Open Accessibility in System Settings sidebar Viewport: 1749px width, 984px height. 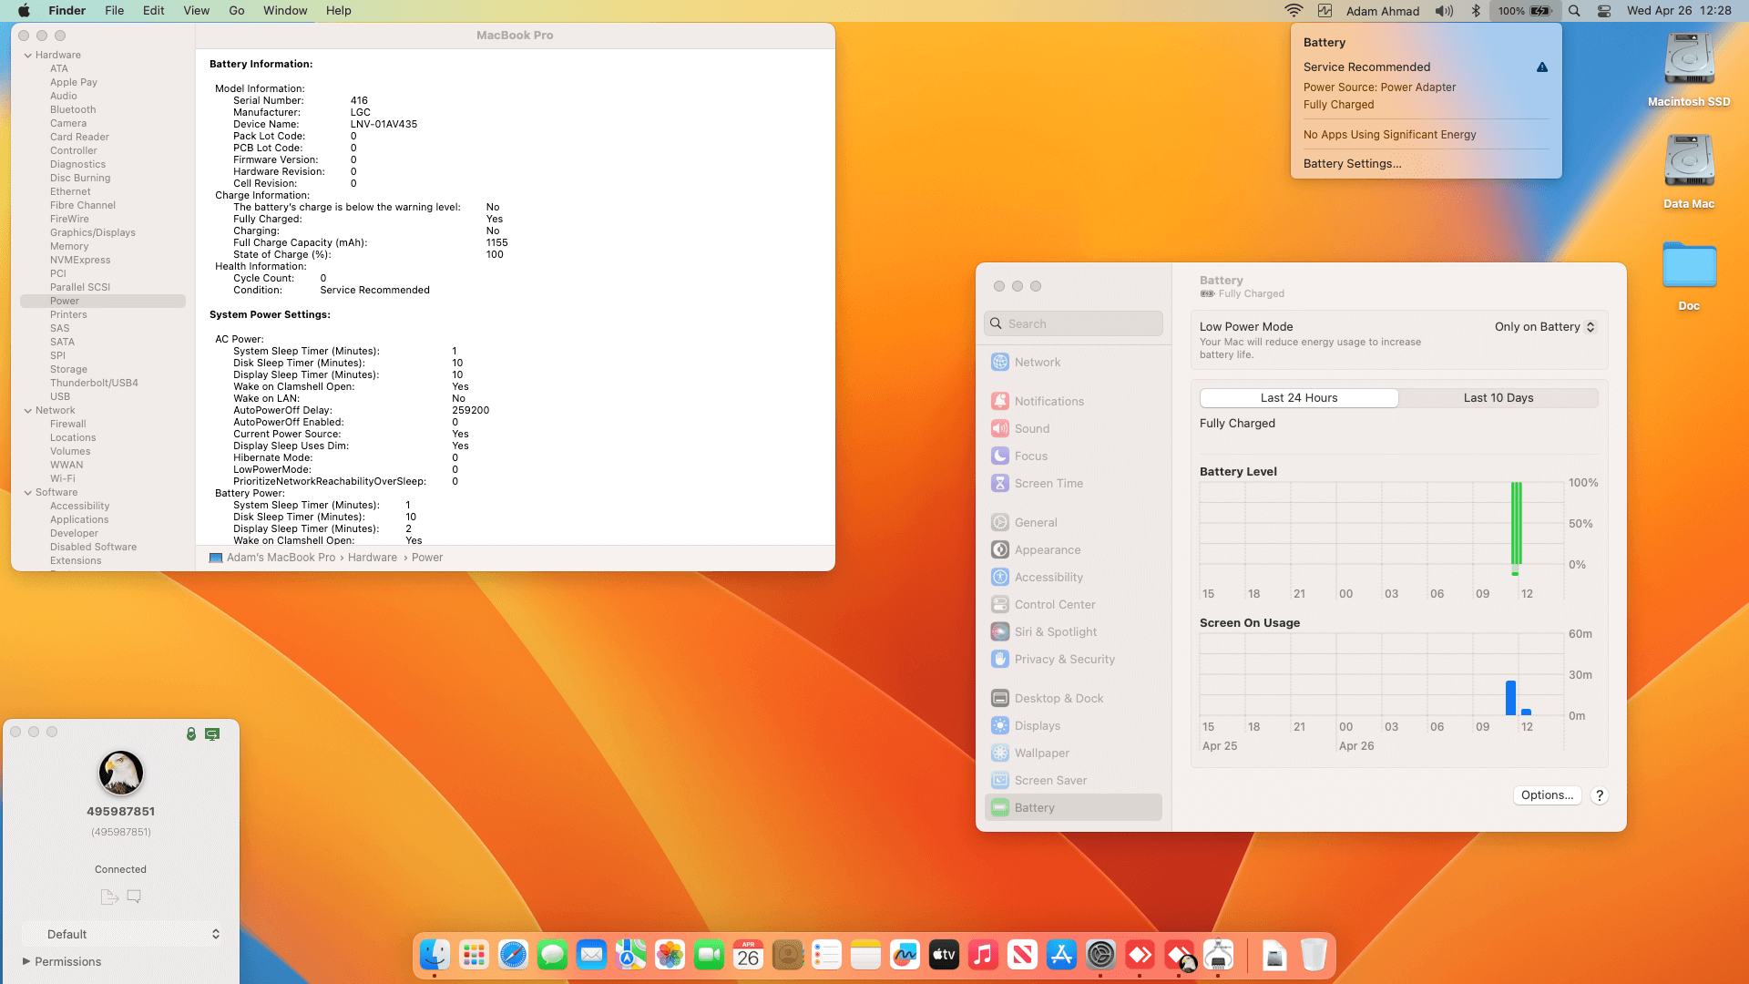[1073, 577]
